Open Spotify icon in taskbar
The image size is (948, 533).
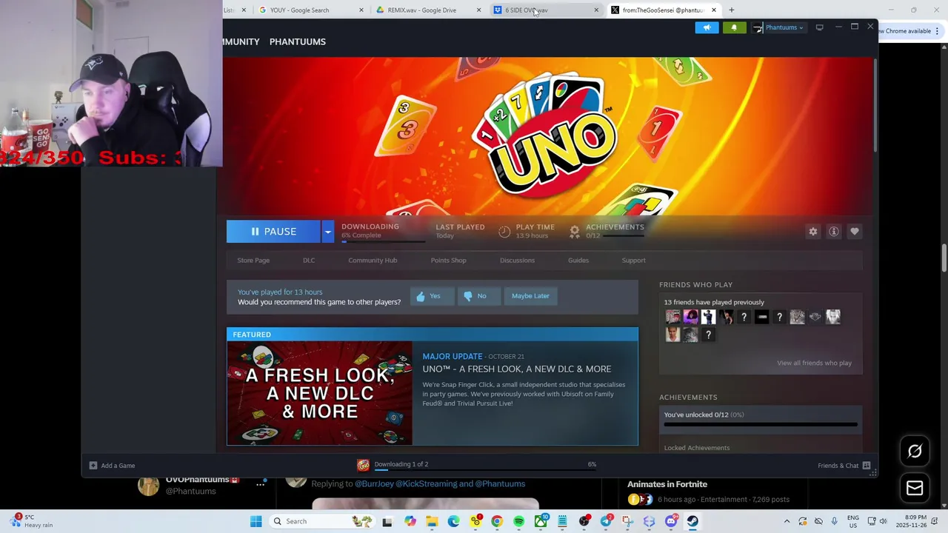(x=518, y=521)
